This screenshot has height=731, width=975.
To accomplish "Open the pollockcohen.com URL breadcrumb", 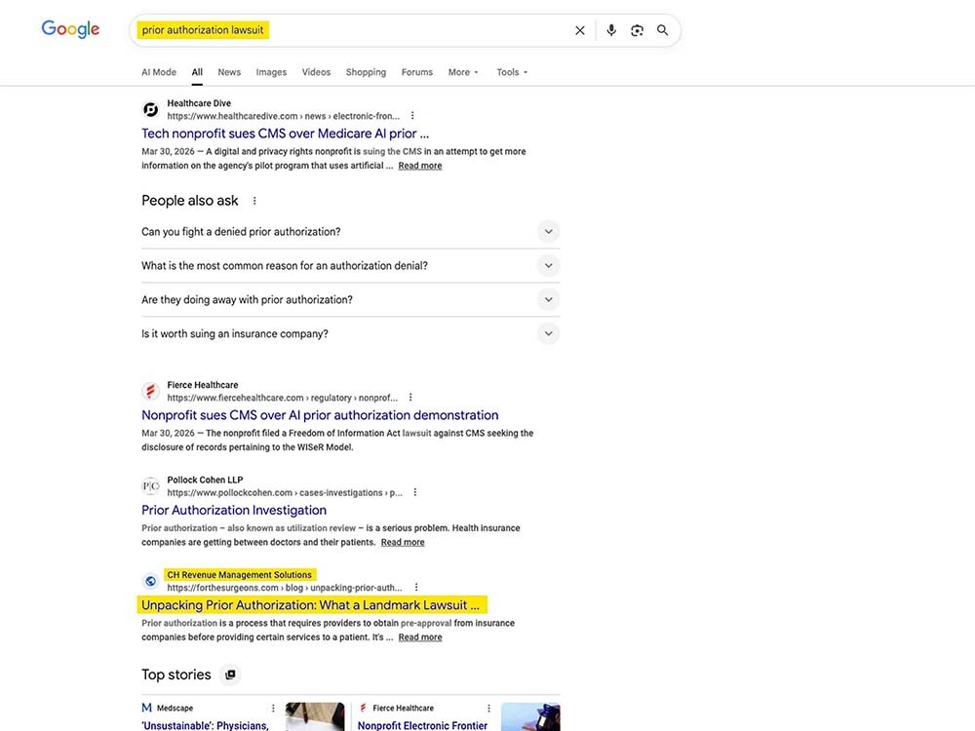I will (x=285, y=493).
